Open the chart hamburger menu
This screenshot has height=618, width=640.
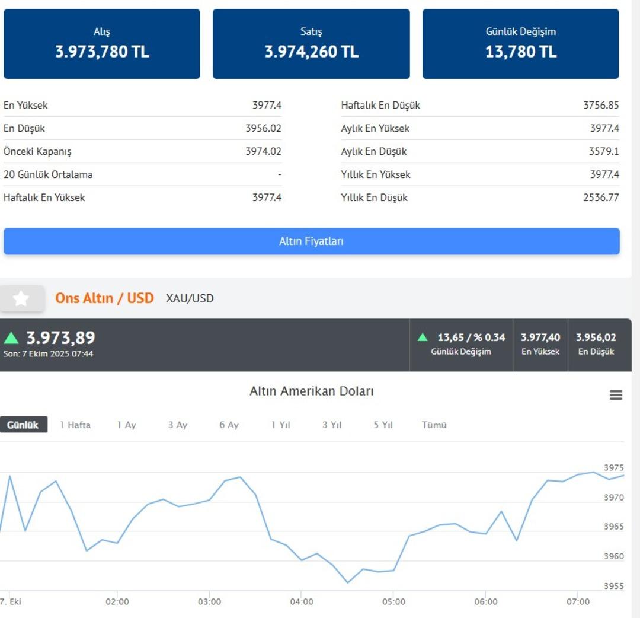click(616, 395)
